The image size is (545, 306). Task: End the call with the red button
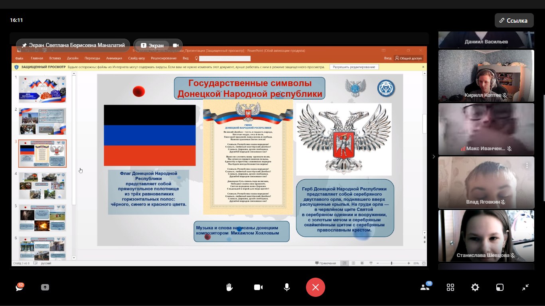(x=316, y=287)
